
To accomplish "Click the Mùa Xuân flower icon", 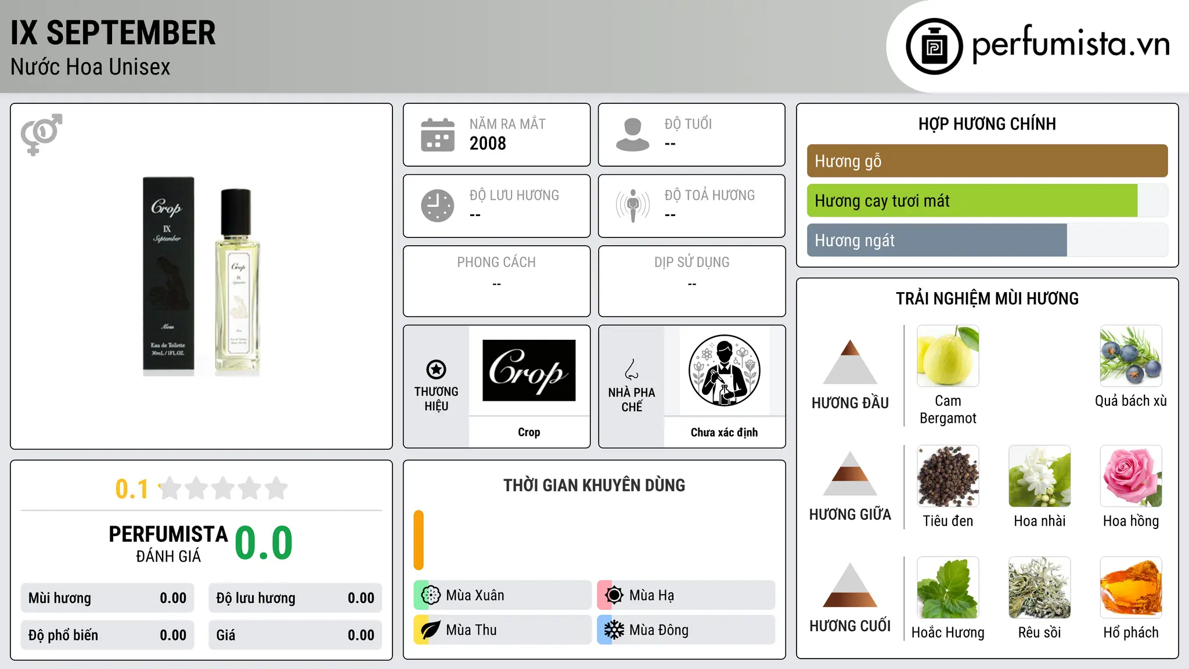I will 430,595.
